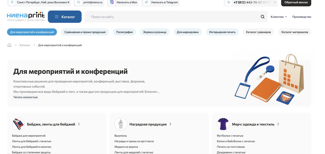Viewport: 325px width, 154px height.
Task: Click the hamburger icon in Каталог button
Action: pyautogui.click(x=57, y=17)
